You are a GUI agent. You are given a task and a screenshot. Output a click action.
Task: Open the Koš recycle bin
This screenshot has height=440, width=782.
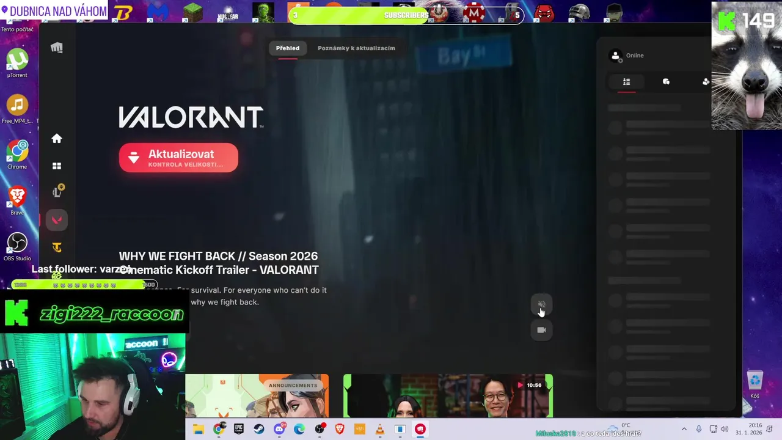coord(755,384)
